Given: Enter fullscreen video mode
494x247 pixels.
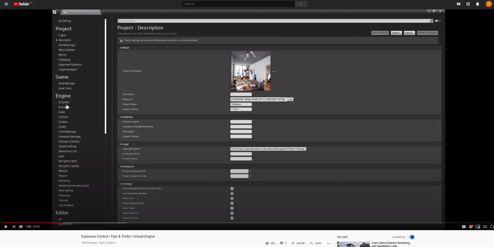Looking at the screenshot, I should pyautogui.click(x=487, y=226).
